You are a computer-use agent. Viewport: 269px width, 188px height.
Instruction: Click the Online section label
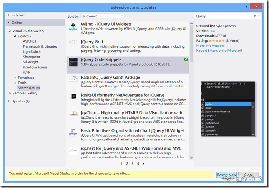pyautogui.click(x=17, y=23)
